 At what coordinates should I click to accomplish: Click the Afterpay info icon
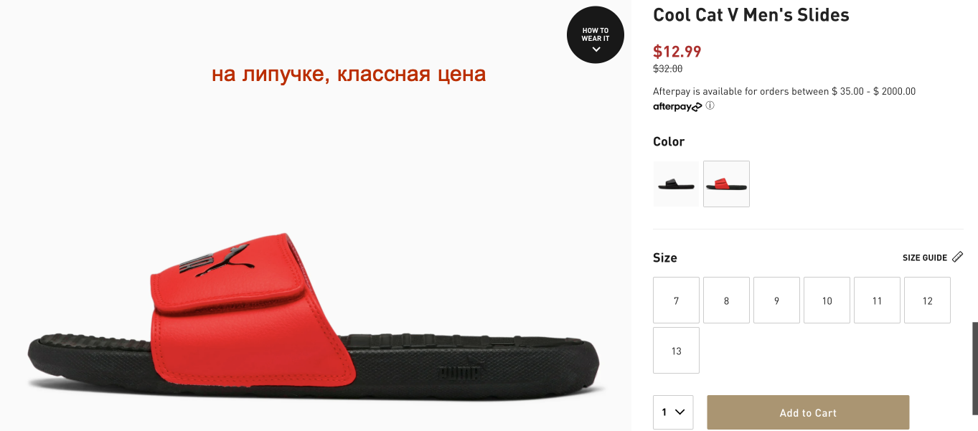point(710,106)
